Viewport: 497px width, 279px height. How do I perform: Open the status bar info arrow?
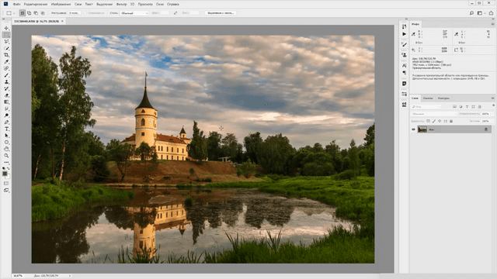click(x=70, y=276)
